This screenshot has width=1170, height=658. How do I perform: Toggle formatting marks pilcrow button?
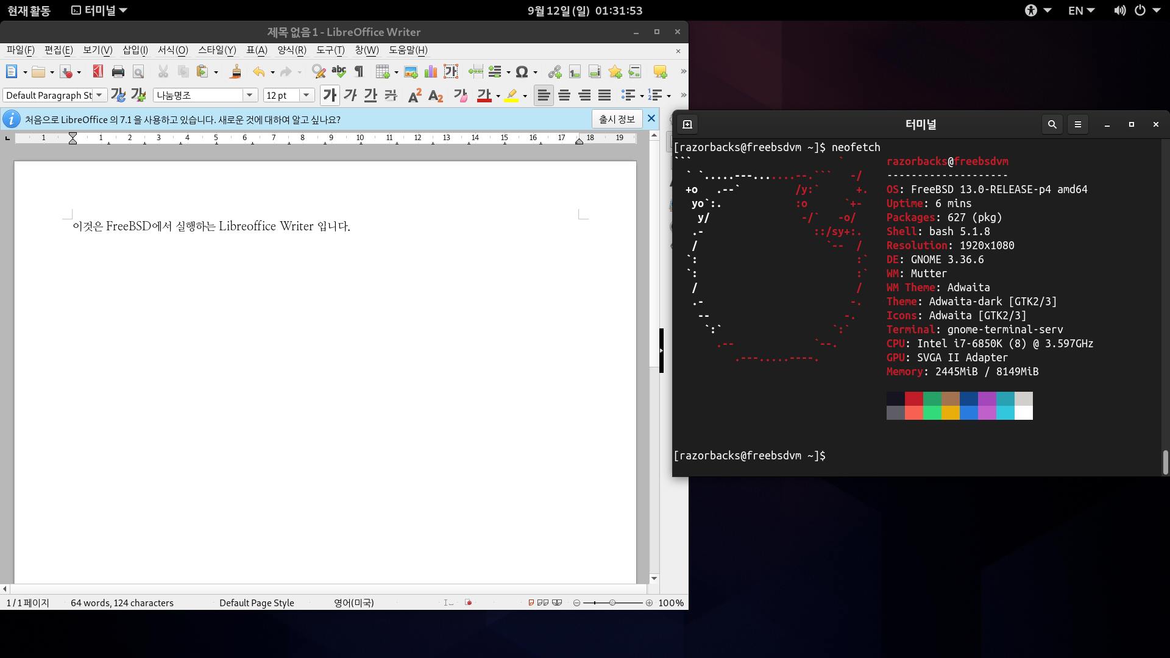tap(359, 72)
